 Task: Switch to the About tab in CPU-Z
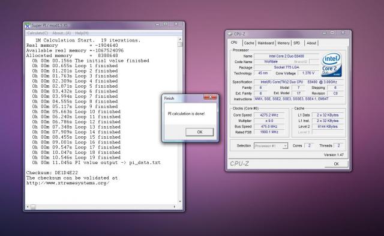[311, 43]
